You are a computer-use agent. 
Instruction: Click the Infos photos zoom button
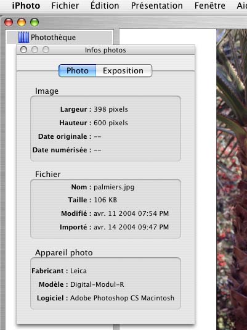coord(46,50)
